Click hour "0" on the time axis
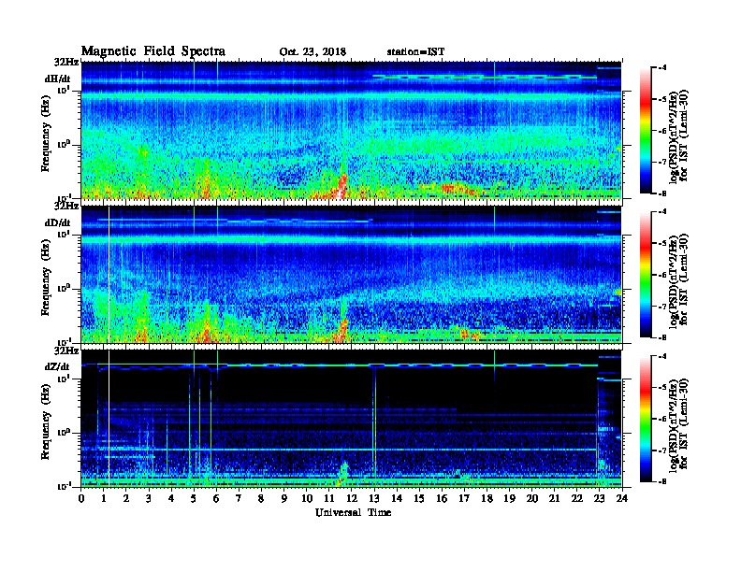Screen dimensions: 741x572 (x=81, y=499)
